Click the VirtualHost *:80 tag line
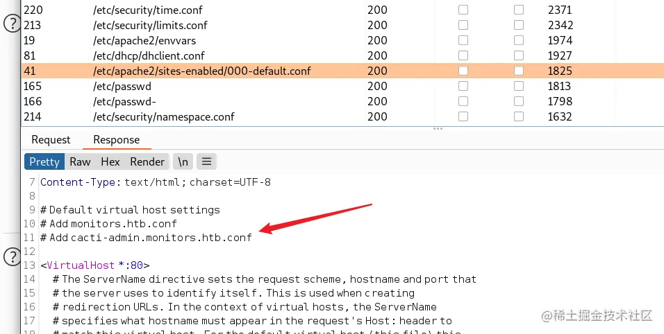Viewport: 664px width, 334px height. click(x=95, y=265)
